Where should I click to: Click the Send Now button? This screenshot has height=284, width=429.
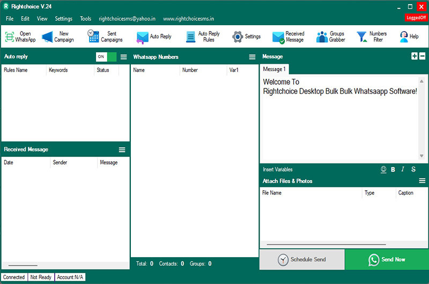387,259
